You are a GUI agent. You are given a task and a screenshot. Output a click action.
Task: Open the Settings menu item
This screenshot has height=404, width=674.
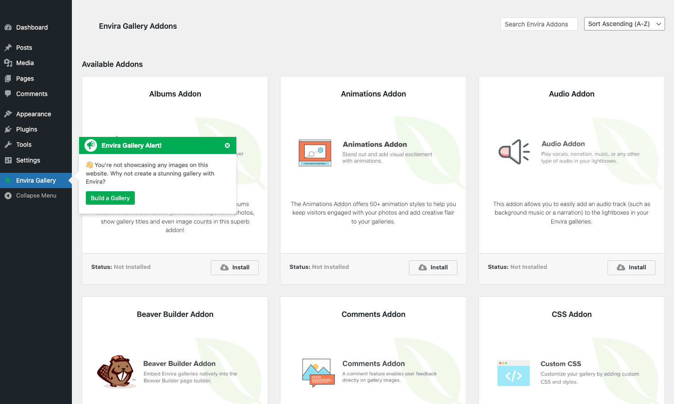(36, 160)
